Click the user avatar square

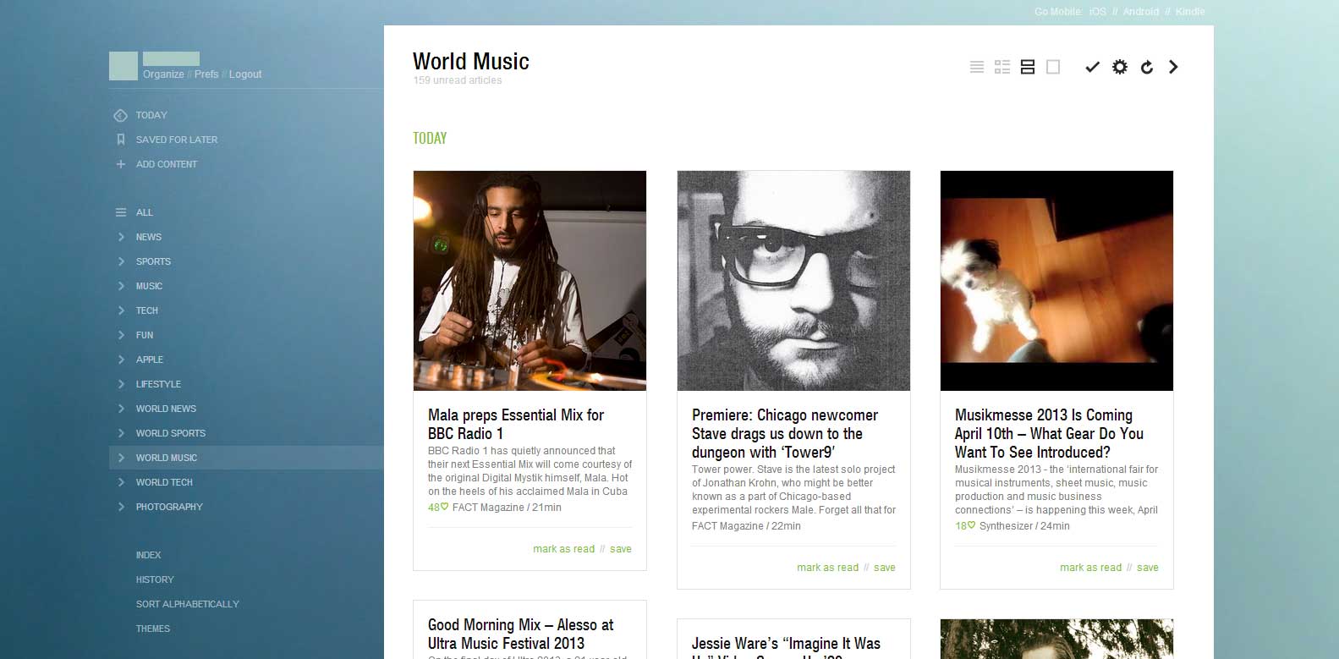123,66
